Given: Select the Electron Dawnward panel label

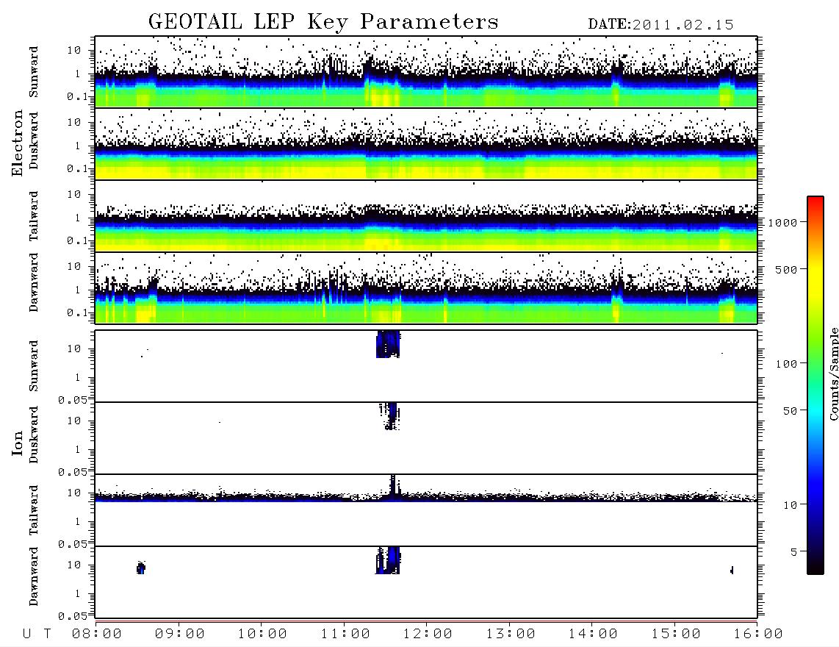Looking at the screenshot, I should point(34,282).
